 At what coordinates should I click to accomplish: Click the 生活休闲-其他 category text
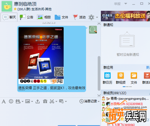point(41,9)
